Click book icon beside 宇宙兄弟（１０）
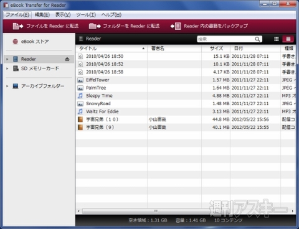Viewport: 299px width, 229px height. (x=80, y=119)
